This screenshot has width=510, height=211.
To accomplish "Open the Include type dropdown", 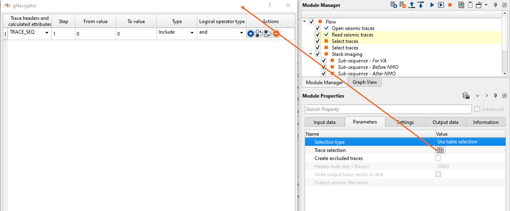I will coord(192,33).
